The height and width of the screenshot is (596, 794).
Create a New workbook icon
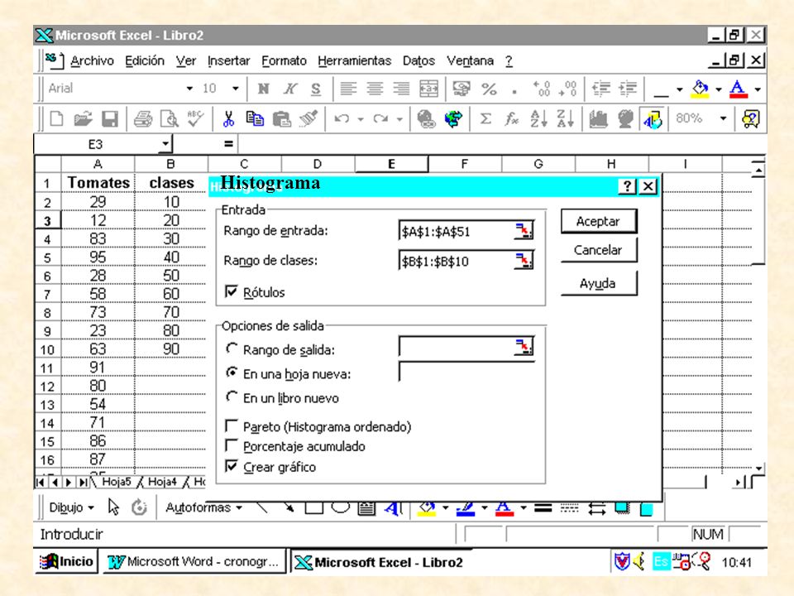click(x=57, y=119)
